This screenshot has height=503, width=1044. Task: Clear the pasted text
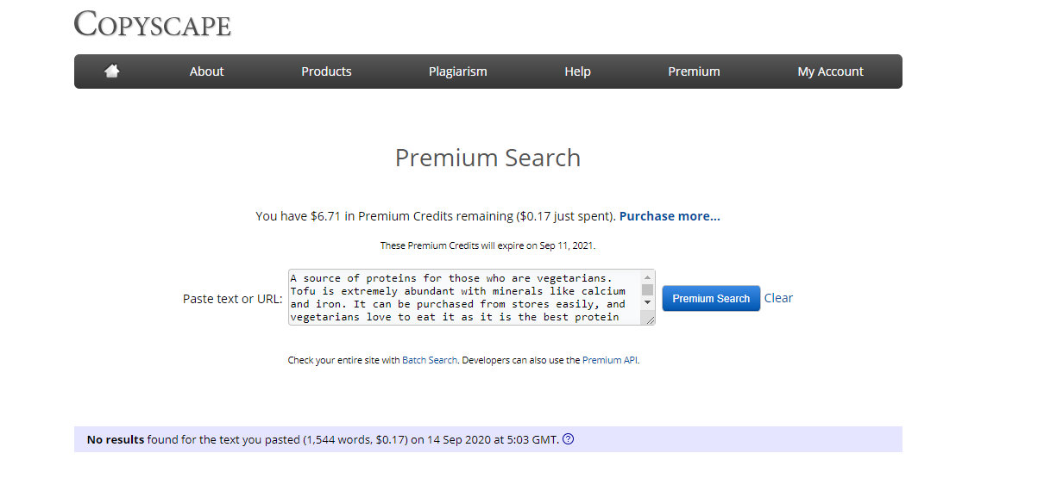(778, 298)
